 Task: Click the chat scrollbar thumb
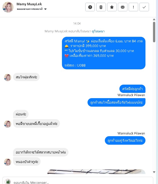[154, 32]
